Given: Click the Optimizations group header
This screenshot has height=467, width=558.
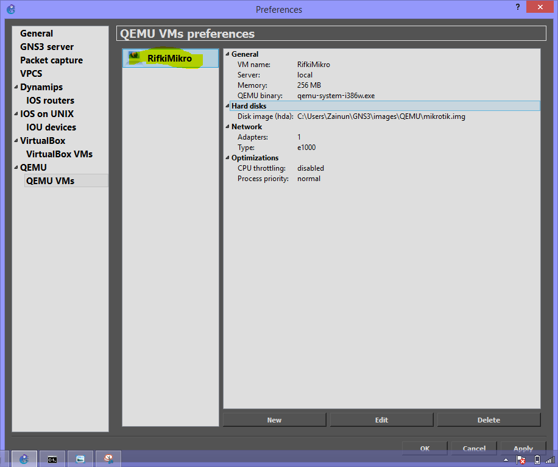Looking at the screenshot, I should [255, 158].
